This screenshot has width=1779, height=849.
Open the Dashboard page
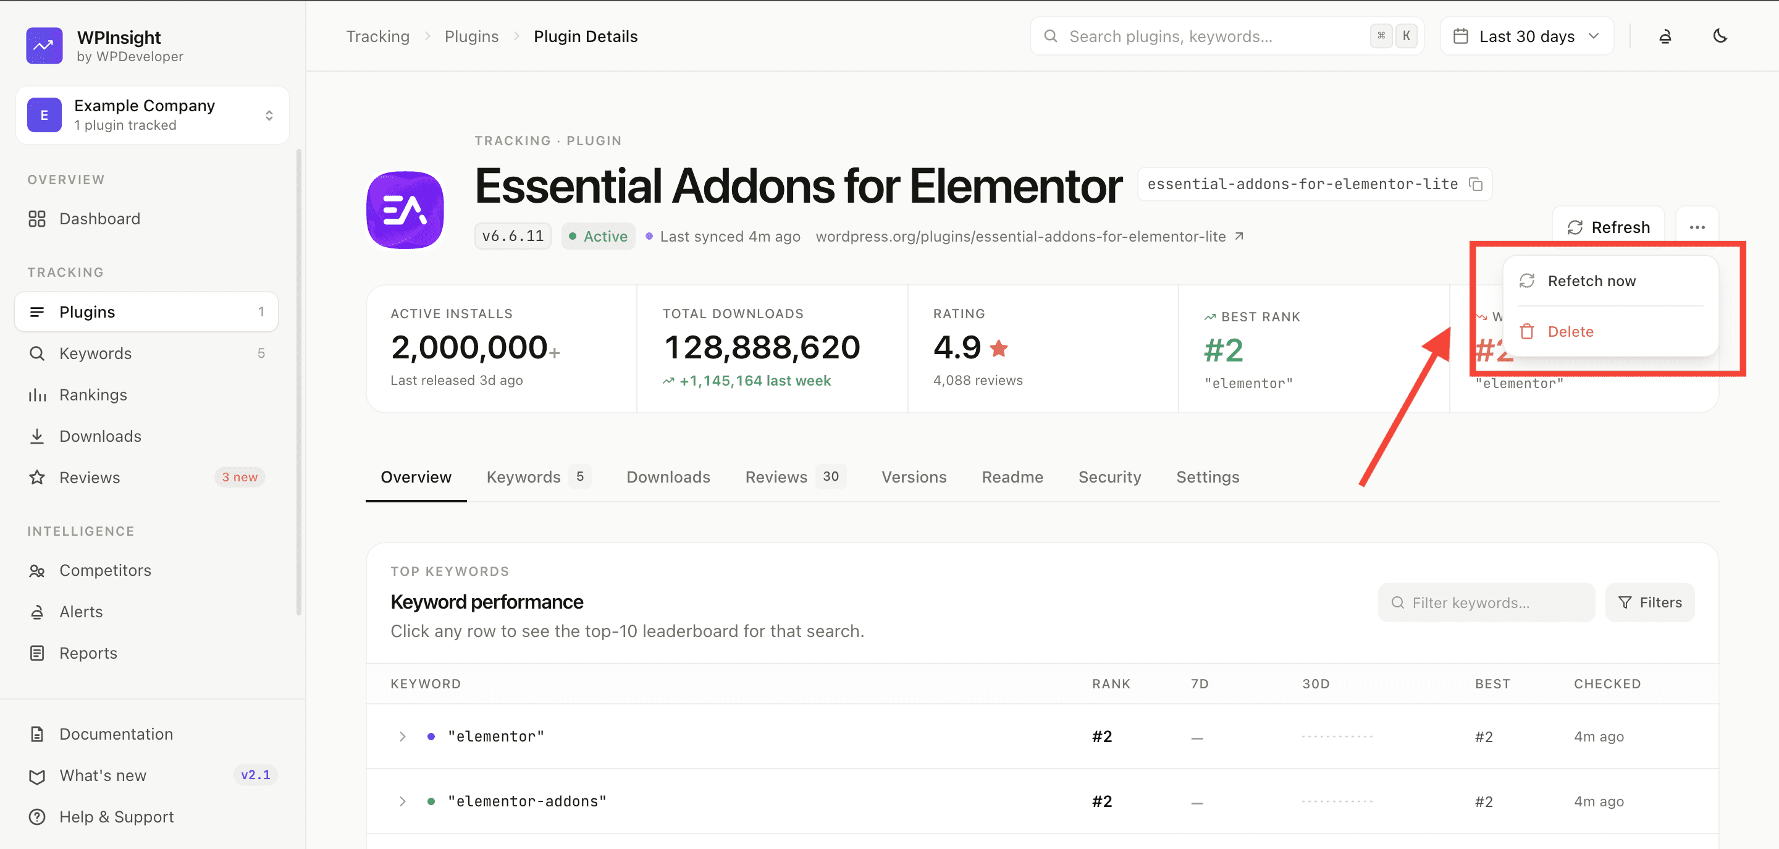pos(146,219)
